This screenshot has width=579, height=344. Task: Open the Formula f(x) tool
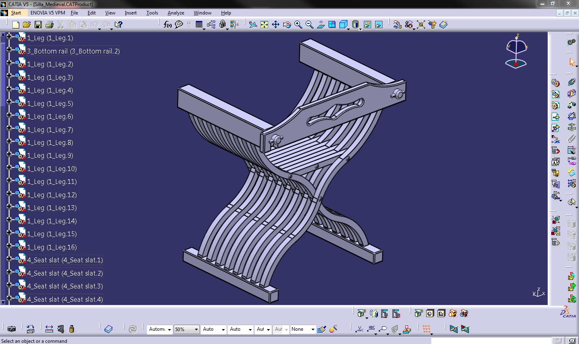pyautogui.click(x=168, y=25)
